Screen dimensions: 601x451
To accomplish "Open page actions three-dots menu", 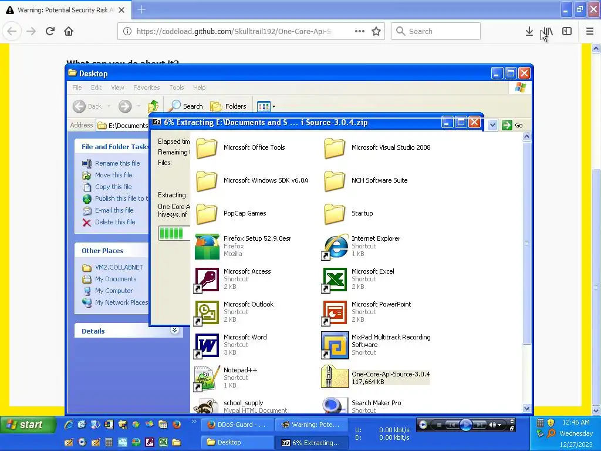I will tap(360, 32).
